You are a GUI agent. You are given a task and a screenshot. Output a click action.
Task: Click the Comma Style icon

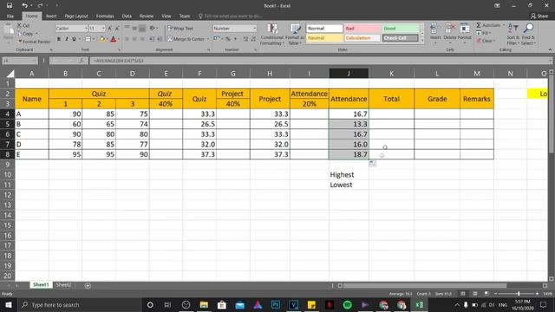point(235,39)
